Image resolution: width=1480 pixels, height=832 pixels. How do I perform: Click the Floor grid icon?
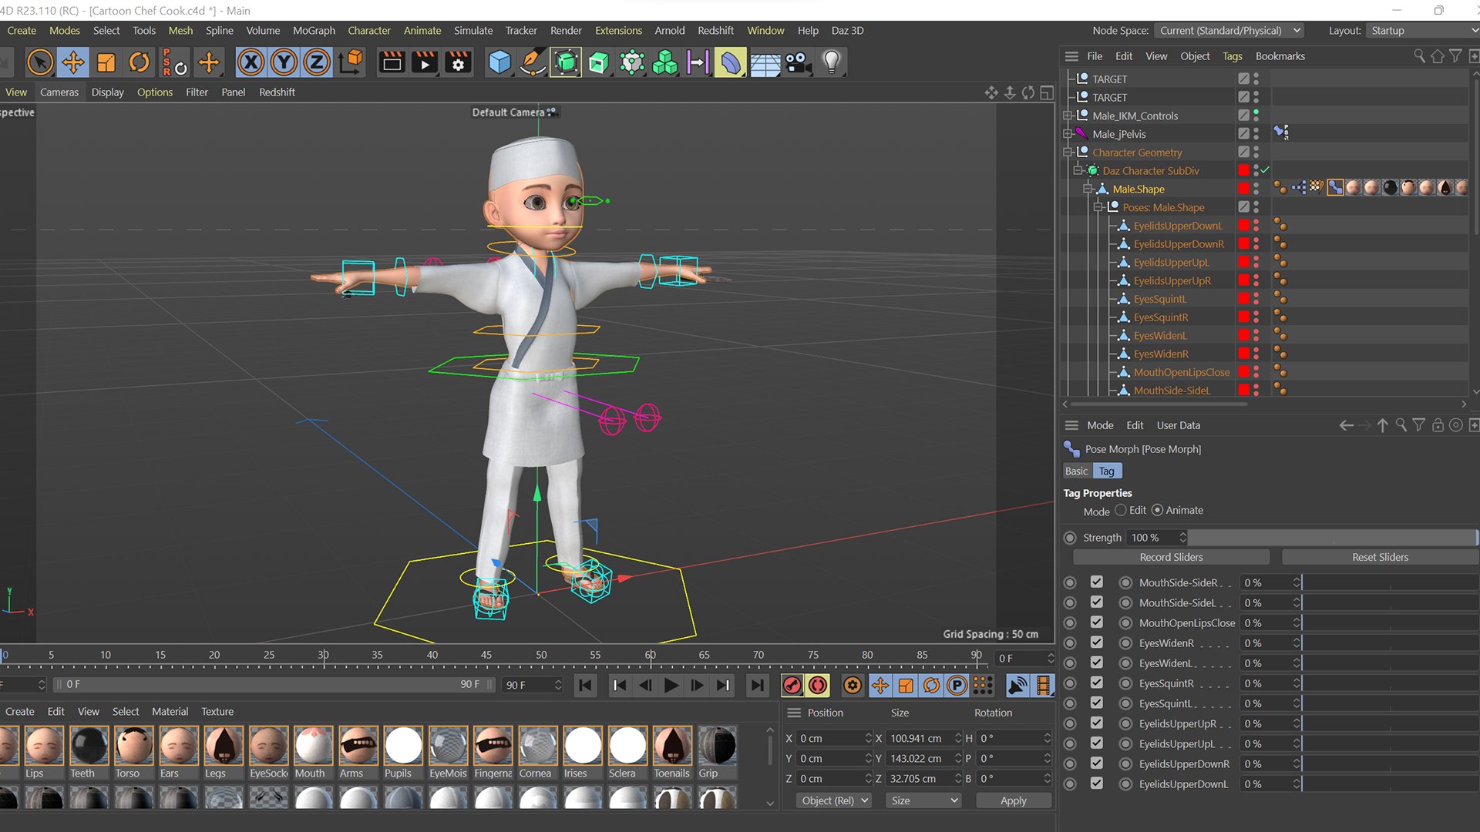(765, 62)
